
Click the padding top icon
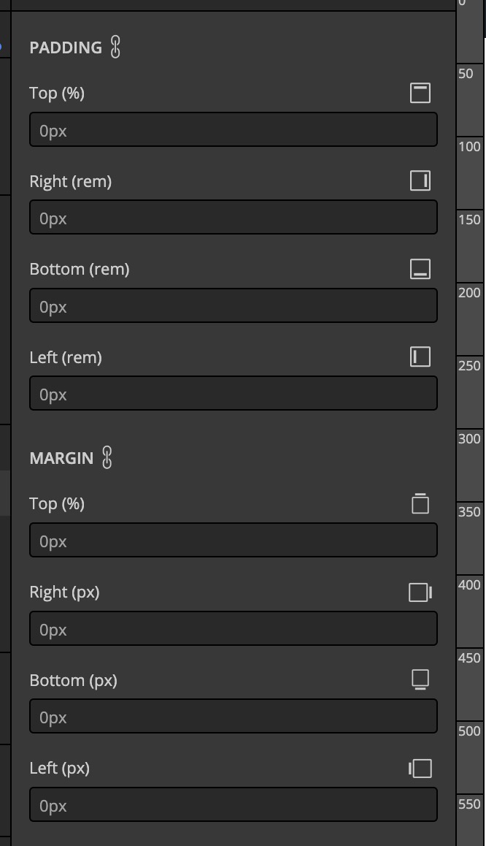pyautogui.click(x=420, y=93)
